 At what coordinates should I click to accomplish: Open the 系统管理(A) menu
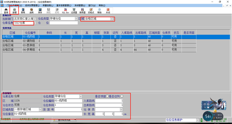[80, 5]
